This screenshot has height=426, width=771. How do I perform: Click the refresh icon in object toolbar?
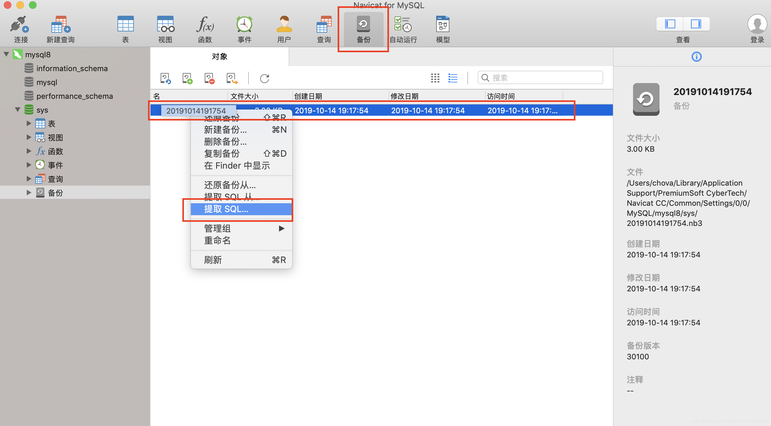click(x=265, y=78)
